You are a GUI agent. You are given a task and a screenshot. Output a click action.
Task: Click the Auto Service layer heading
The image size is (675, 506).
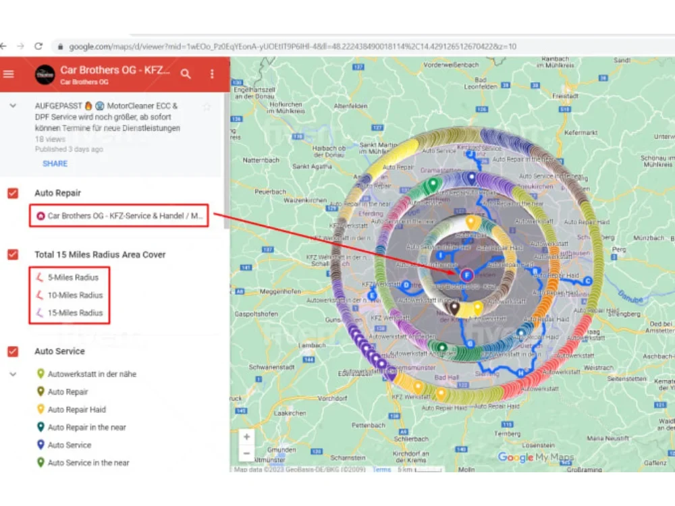(59, 352)
